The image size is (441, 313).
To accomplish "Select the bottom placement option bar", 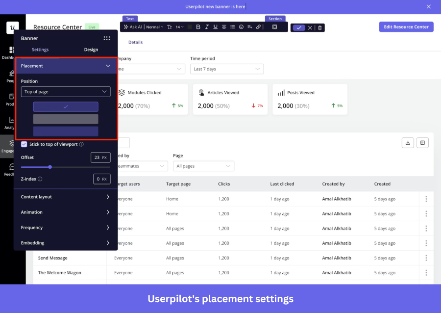I will pos(66,131).
